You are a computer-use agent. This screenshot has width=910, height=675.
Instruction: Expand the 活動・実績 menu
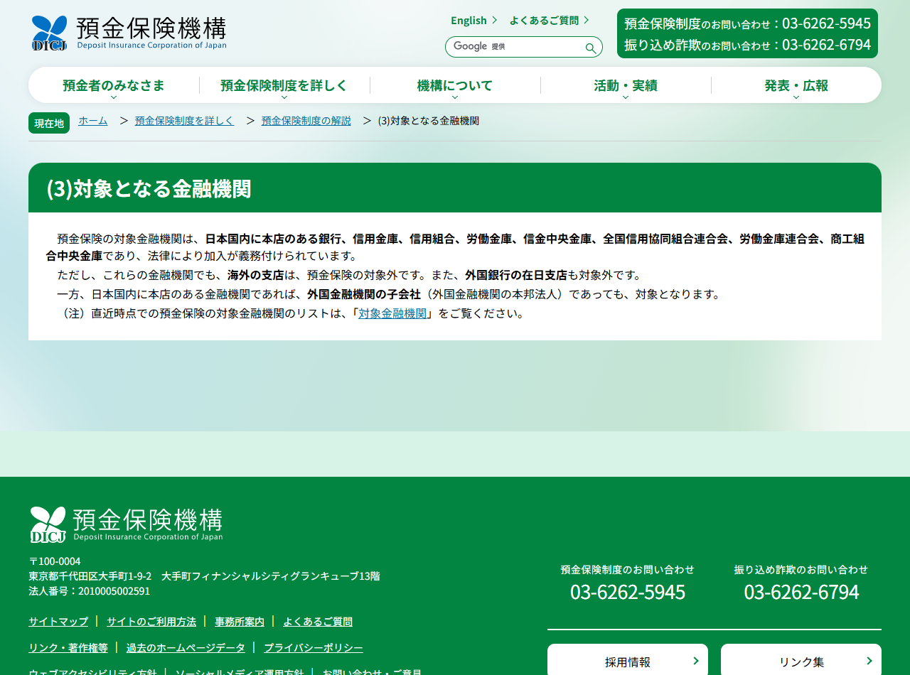tap(626, 85)
